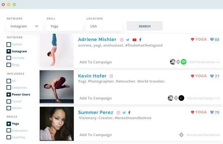The image size is (223, 144).
Task: Click Wanderlust brand icon on Summer's row
Action: pyautogui.click(x=181, y=135)
